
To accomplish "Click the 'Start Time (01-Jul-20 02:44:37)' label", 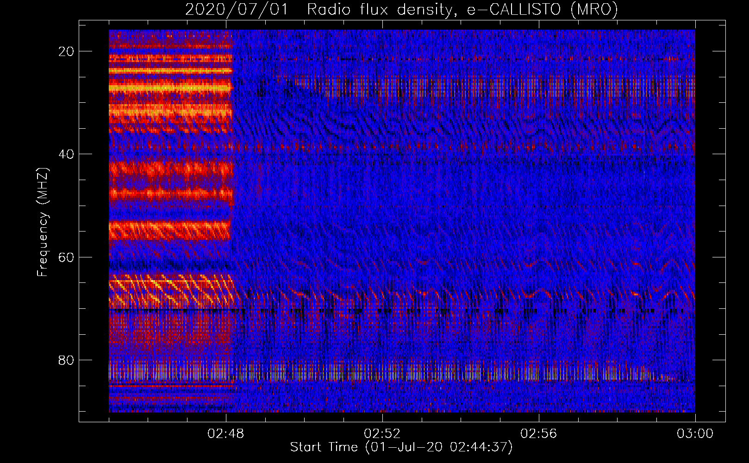I will (x=401, y=447).
